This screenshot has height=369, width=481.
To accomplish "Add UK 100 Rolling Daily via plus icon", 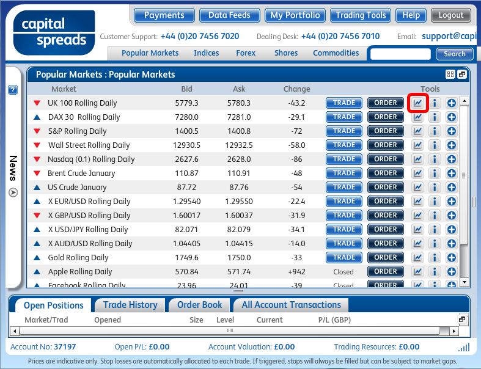I will [452, 103].
